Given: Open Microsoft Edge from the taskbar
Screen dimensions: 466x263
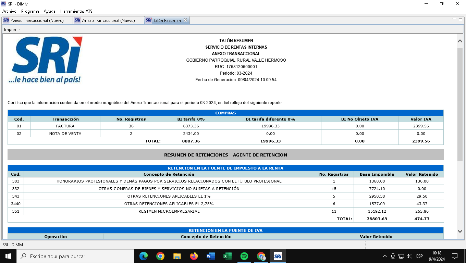Looking at the screenshot, I should (144, 256).
